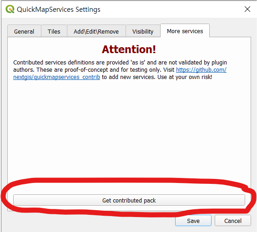Save the QuickMapServices settings
The image size is (257, 232).
[193, 221]
